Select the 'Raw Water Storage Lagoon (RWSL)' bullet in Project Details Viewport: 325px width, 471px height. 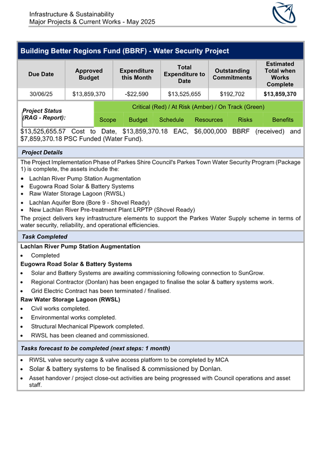77,194
